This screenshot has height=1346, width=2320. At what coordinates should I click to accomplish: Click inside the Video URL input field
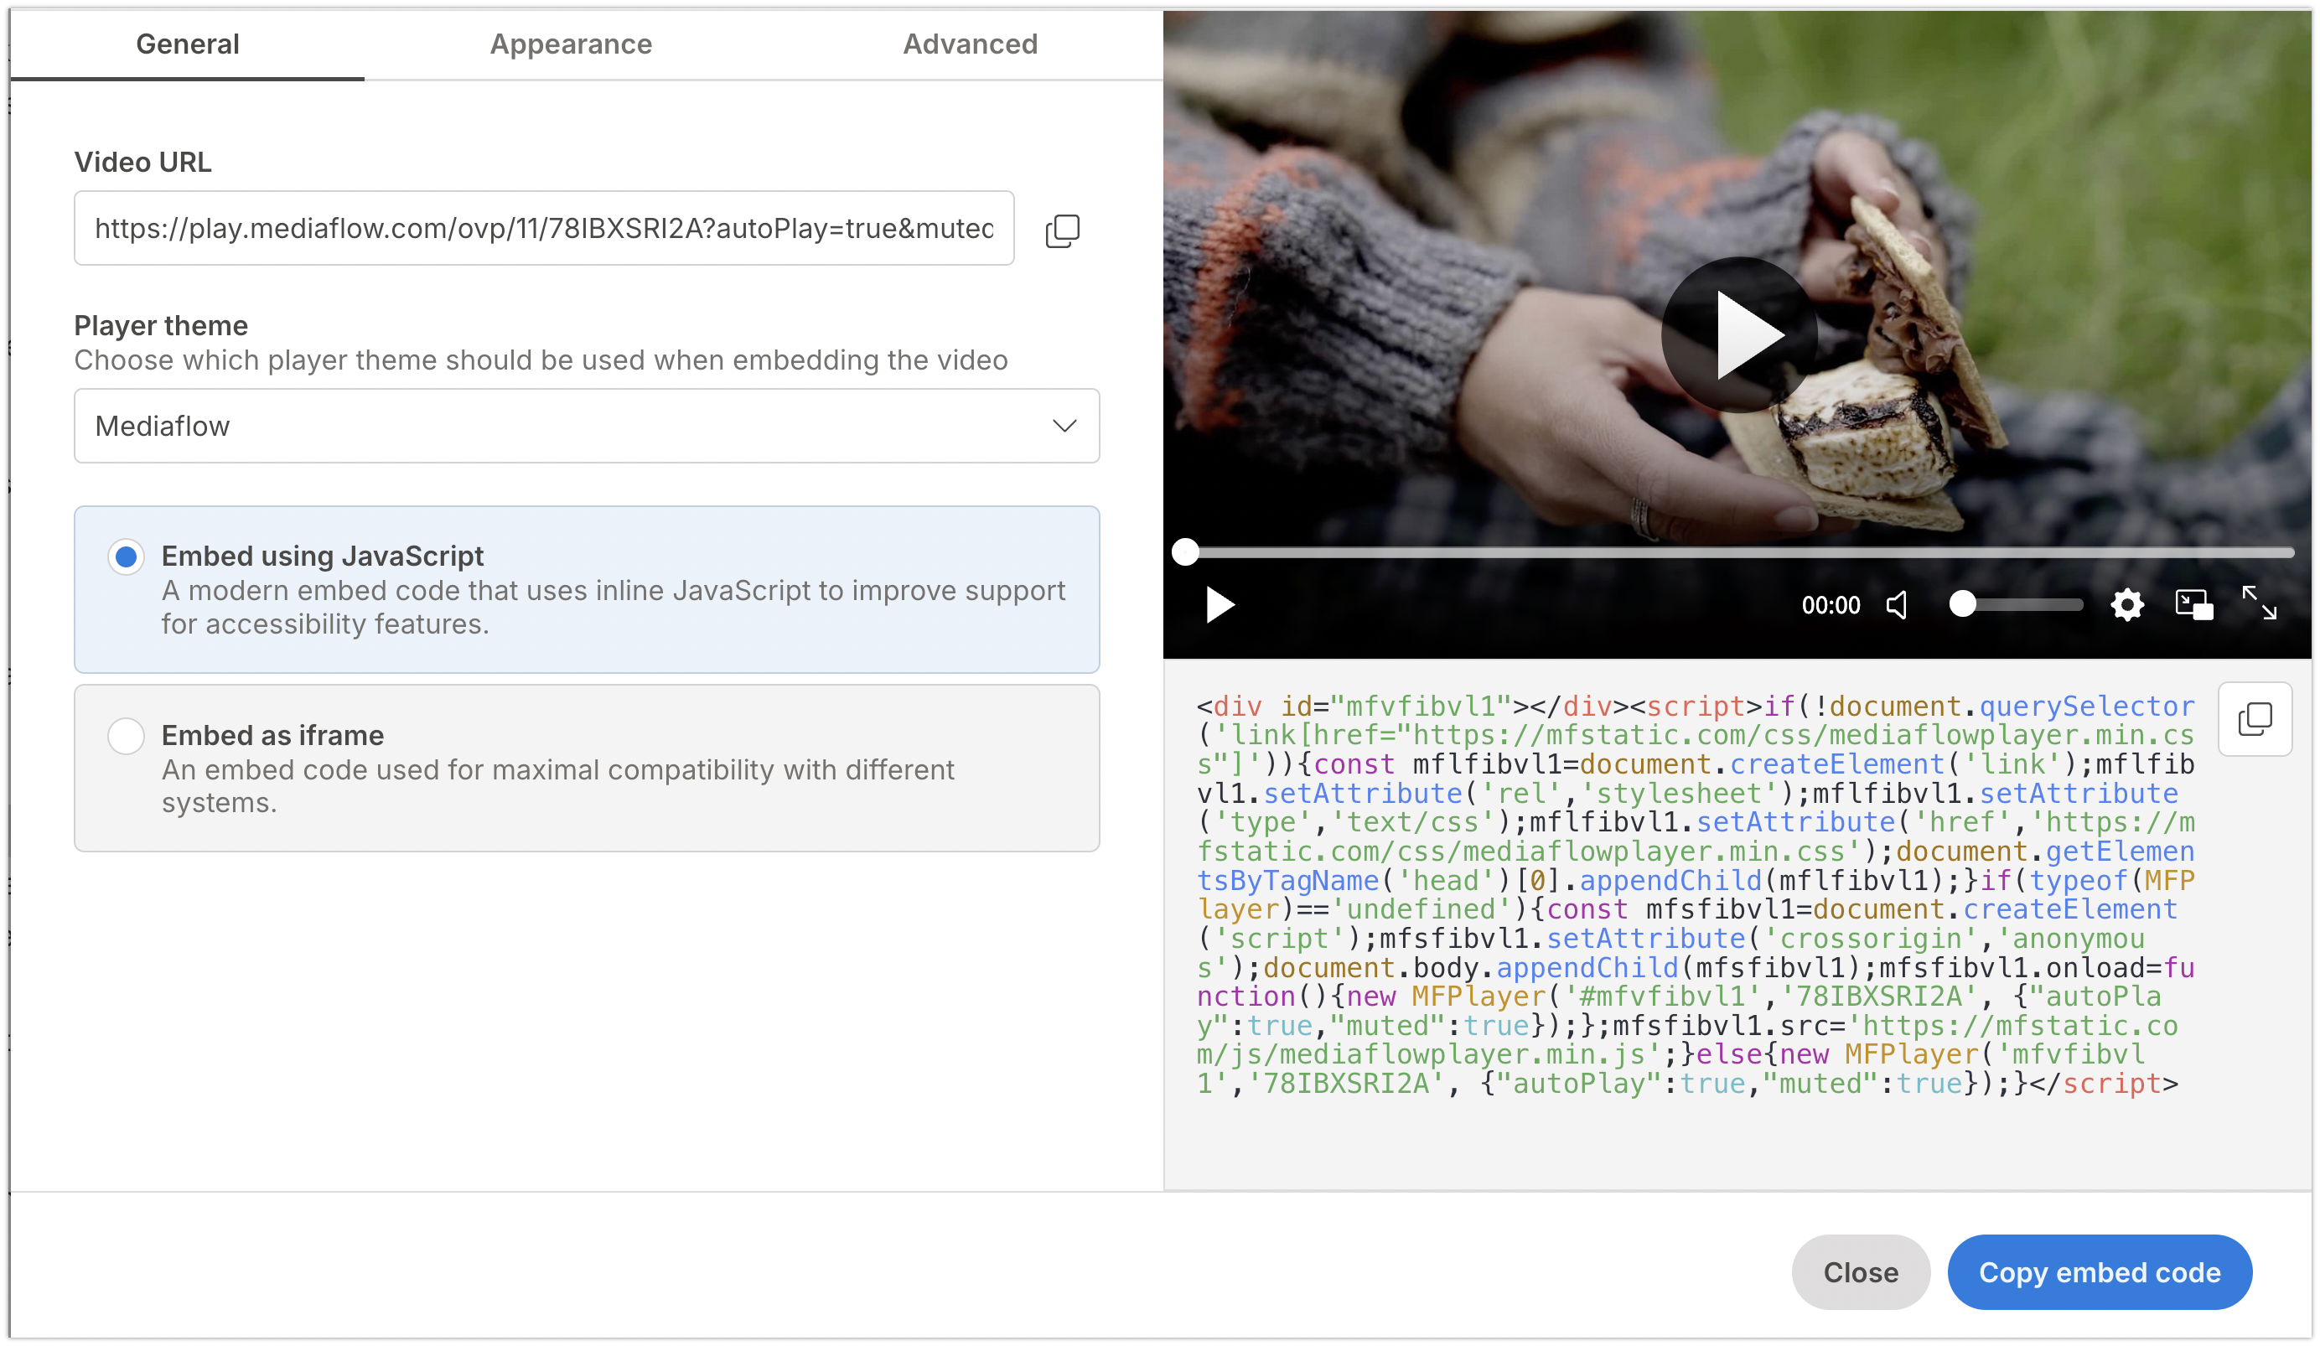pyautogui.click(x=543, y=228)
